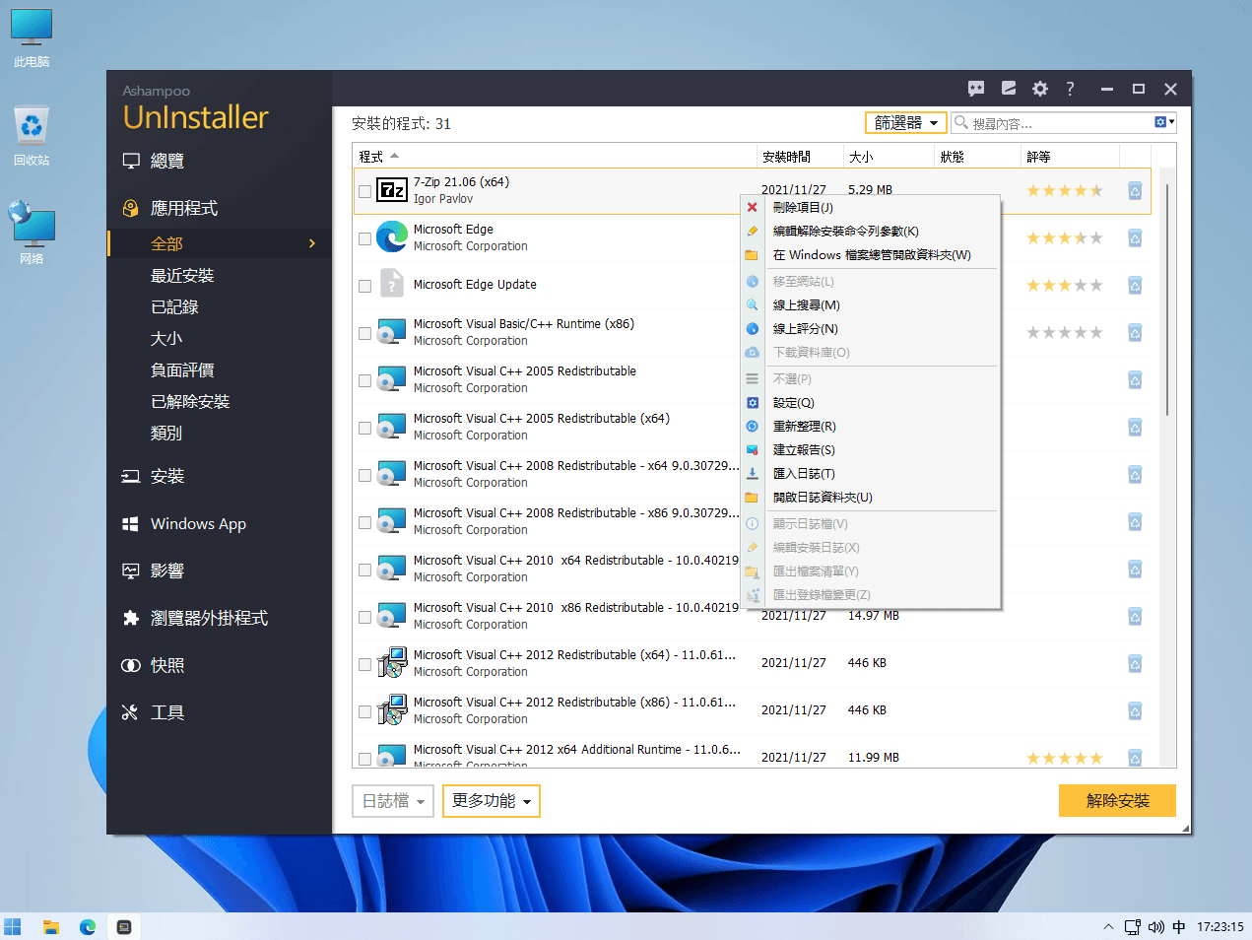This screenshot has height=940, width=1252.
Task: Choose 線上搜尋(M) in context menu
Action: coord(870,304)
